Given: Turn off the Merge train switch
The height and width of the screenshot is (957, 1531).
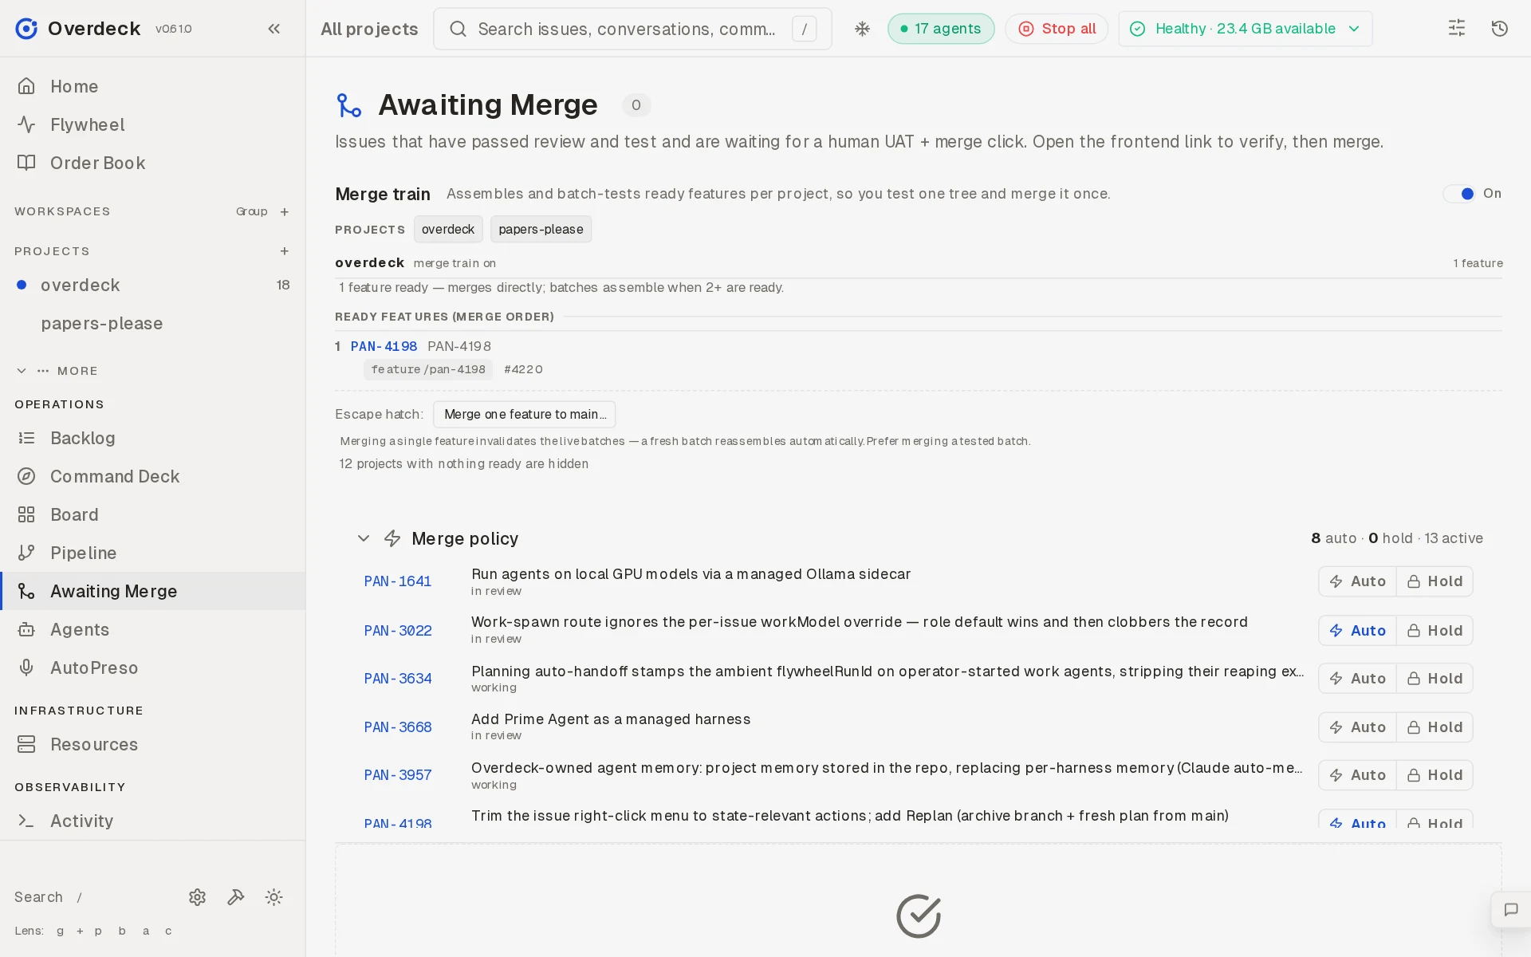Looking at the screenshot, I should (1459, 194).
